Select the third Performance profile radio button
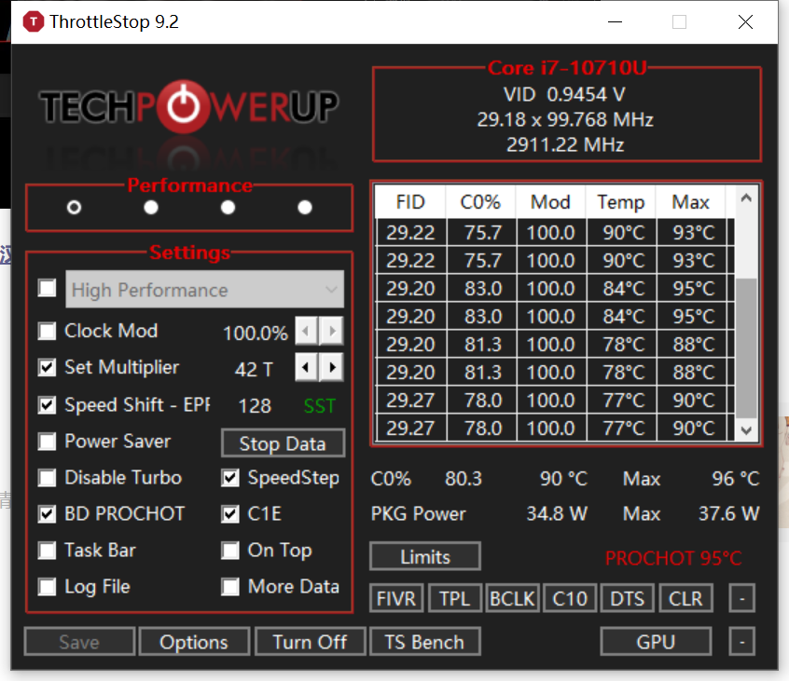The image size is (789, 681). (228, 207)
